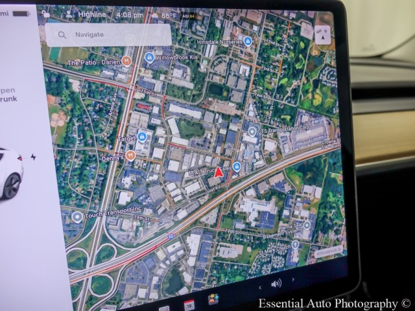Tap the profile person icon

pos(69,14)
